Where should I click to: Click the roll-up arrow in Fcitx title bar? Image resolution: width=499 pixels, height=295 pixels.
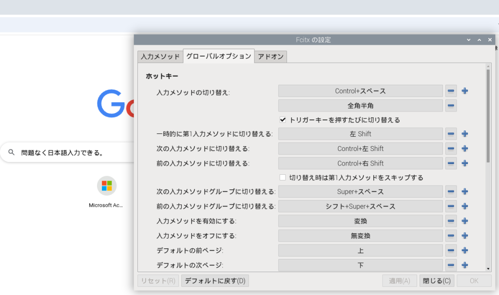click(x=479, y=40)
